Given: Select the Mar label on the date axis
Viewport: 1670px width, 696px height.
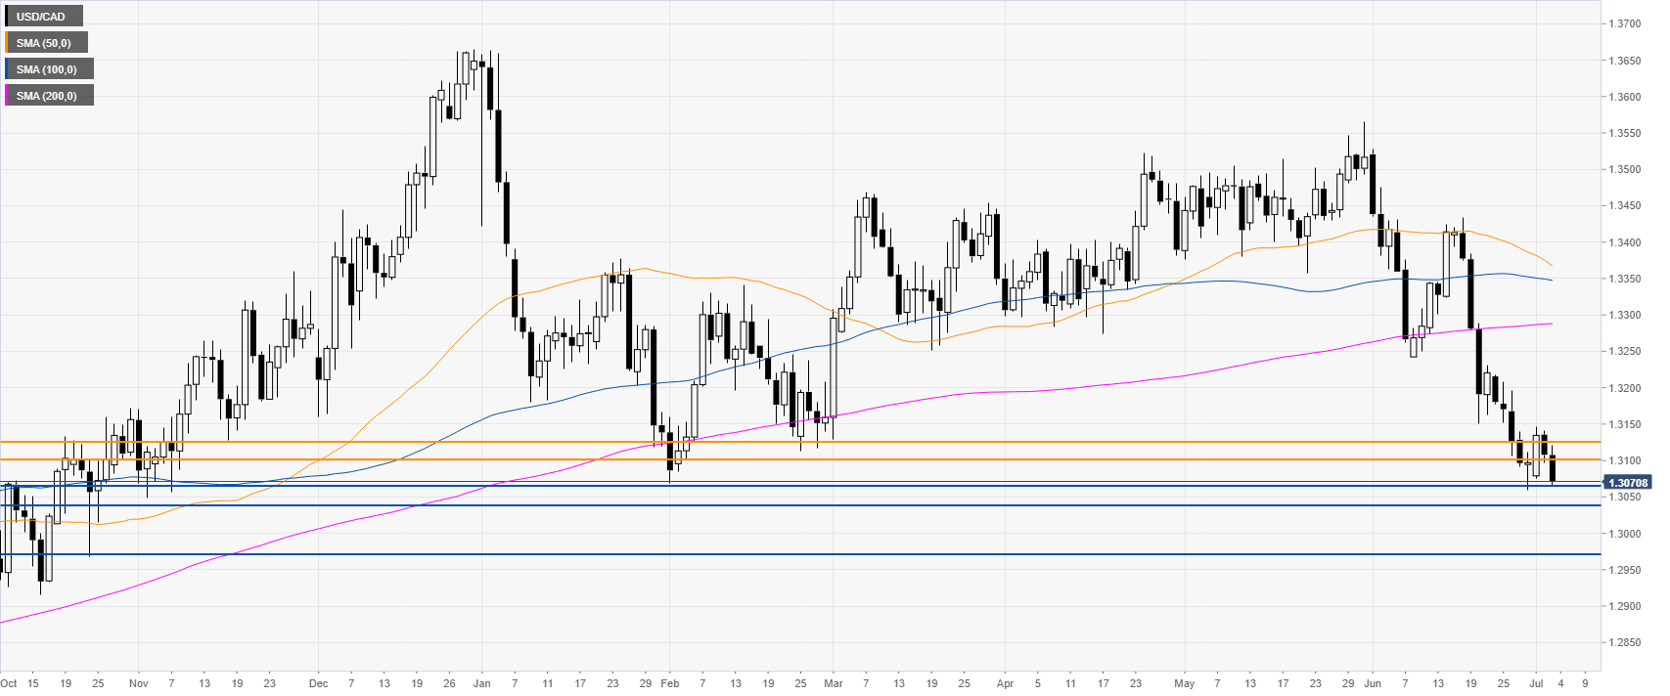Looking at the screenshot, I should coord(833,684).
